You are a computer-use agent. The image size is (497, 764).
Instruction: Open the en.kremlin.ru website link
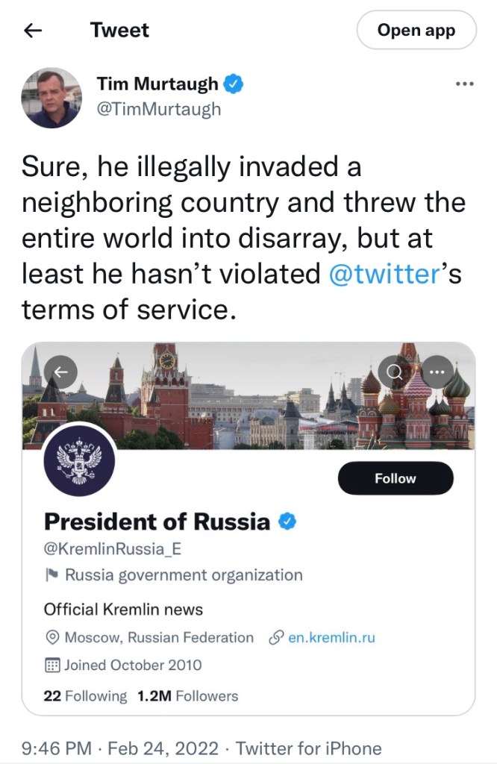click(331, 638)
